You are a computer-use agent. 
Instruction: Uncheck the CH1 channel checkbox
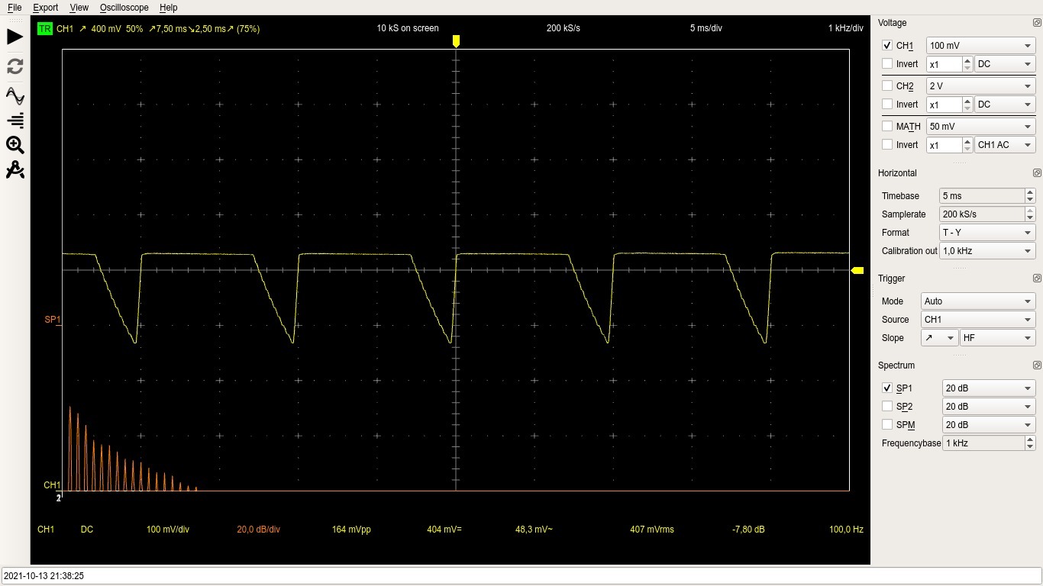click(886, 46)
